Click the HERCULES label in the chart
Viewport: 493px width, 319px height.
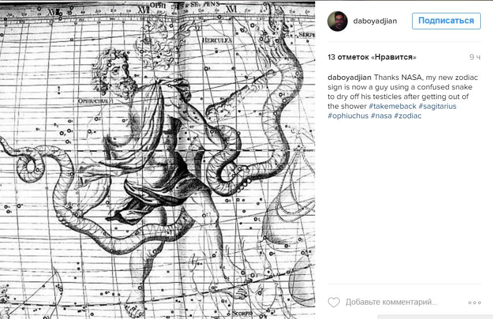217,40
